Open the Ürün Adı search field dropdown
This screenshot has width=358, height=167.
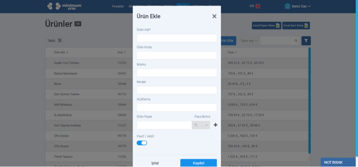(249, 41)
